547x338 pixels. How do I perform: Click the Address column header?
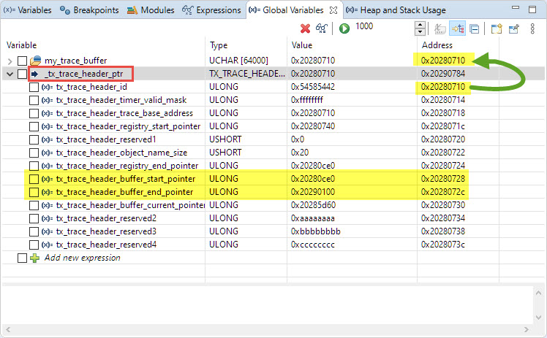pyautogui.click(x=437, y=45)
